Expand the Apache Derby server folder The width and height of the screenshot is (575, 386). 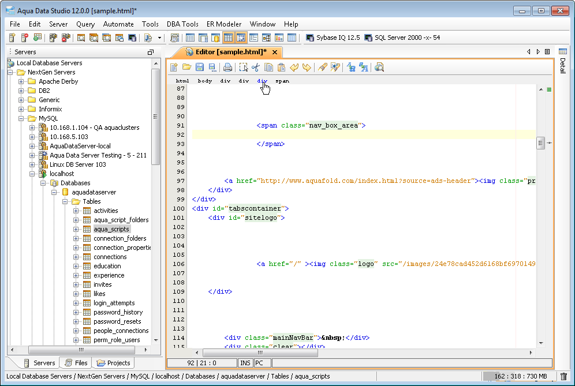coord(21,81)
